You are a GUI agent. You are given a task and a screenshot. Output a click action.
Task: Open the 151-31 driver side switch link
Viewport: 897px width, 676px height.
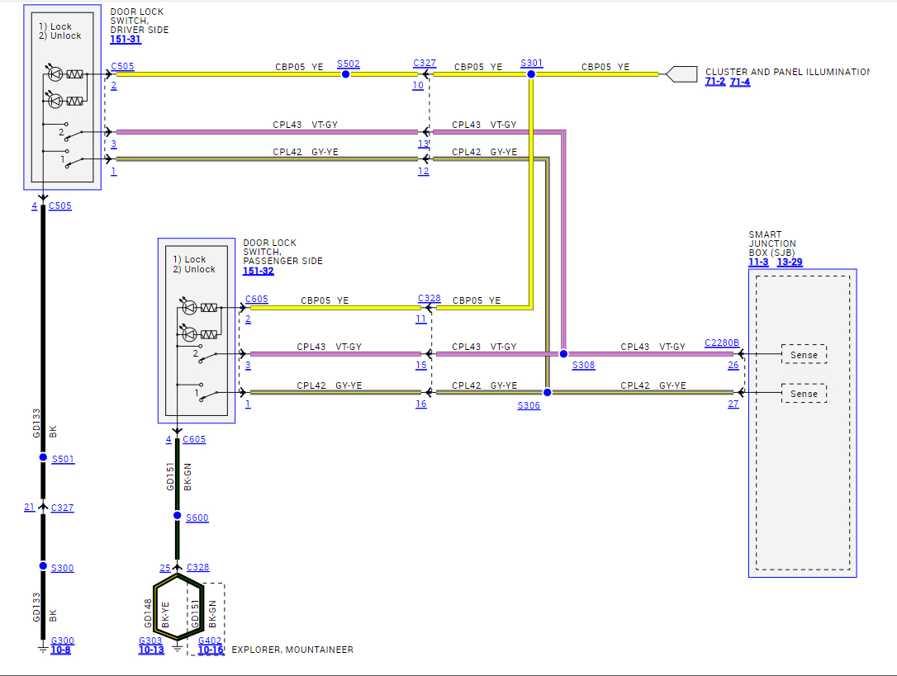[126, 40]
